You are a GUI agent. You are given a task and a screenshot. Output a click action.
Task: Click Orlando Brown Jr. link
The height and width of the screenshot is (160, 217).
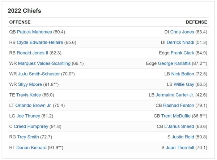click(33, 106)
